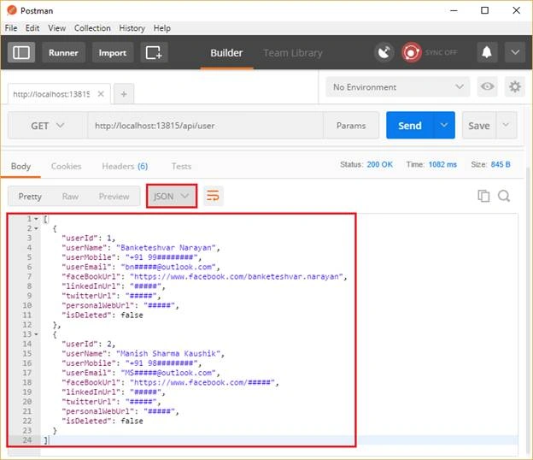Click the SYNC OFF label

tap(441, 52)
